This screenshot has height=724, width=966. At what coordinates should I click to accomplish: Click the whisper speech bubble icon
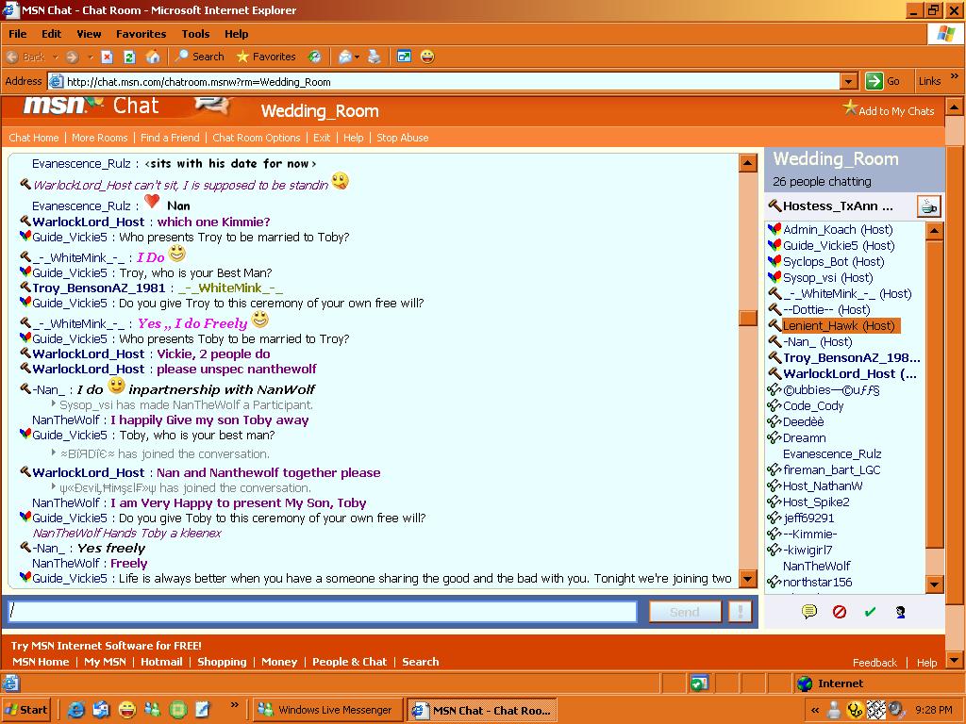(x=808, y=611)
